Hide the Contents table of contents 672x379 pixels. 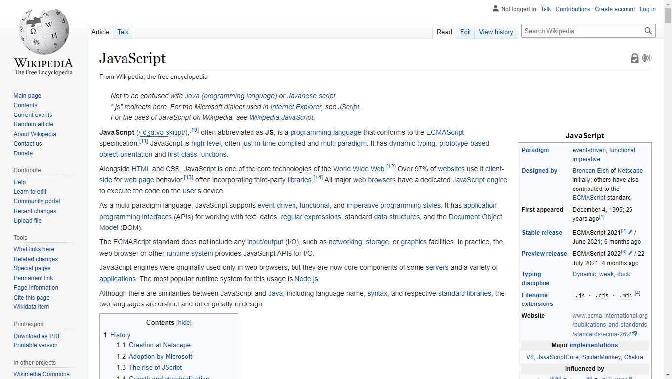[x=184, y=322]
